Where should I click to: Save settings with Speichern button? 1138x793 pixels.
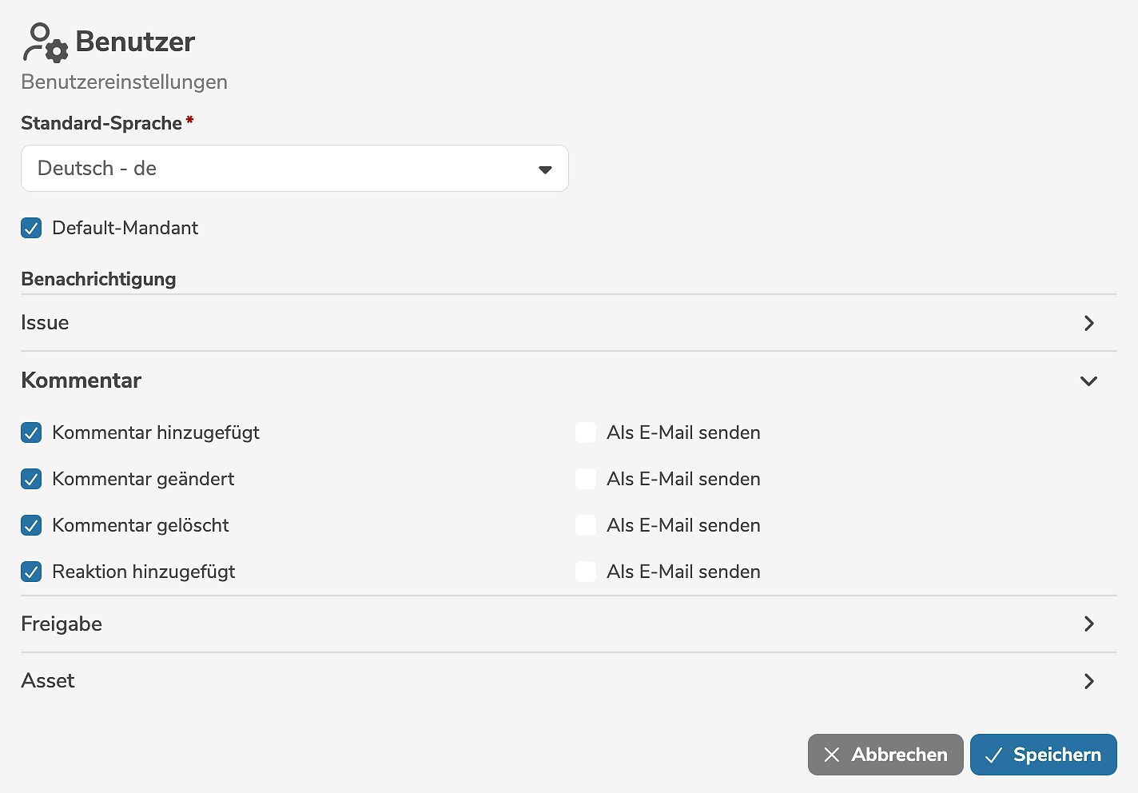coord(1043,755)
